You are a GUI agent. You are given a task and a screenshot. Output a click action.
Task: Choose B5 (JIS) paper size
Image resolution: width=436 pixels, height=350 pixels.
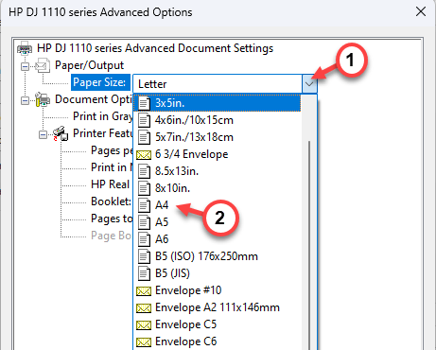point(218,273)
